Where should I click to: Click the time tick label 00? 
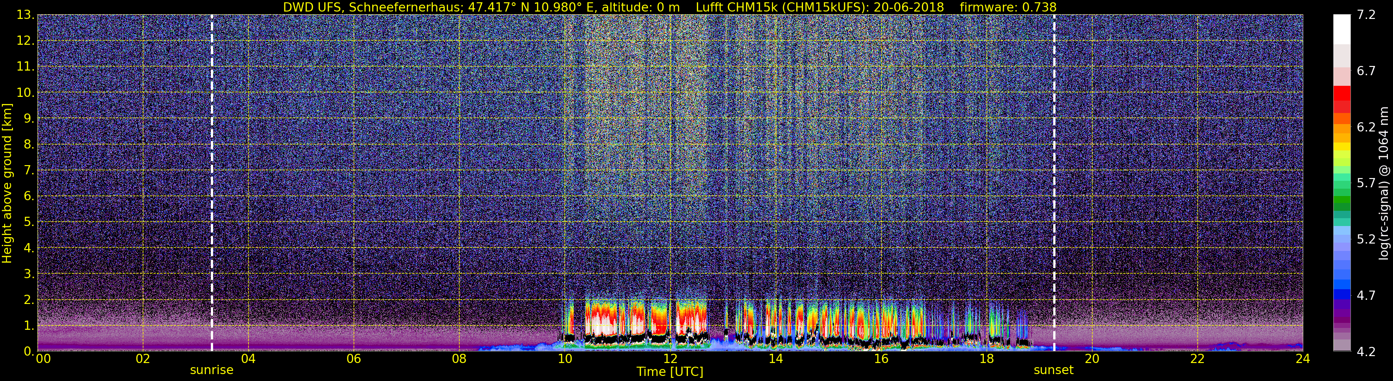[x=43, y=359]
